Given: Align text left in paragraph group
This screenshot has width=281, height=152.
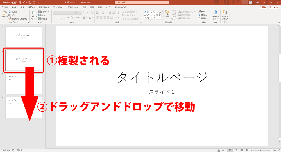Looking at the screenshot, I should point(98,17).
